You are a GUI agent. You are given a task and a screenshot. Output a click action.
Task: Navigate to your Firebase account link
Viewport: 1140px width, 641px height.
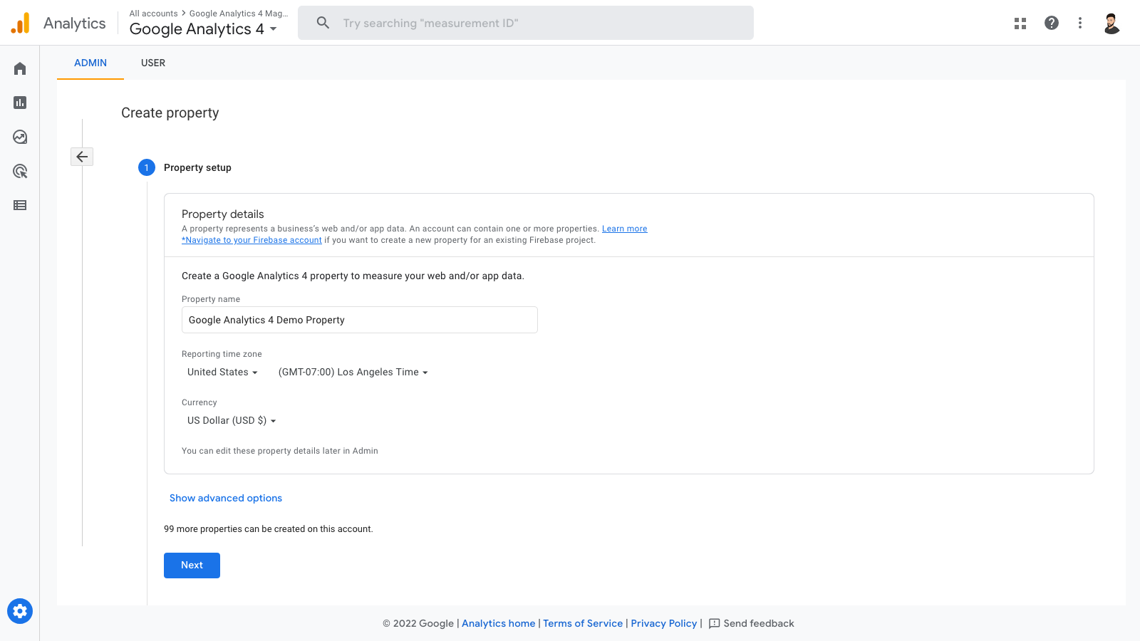coord(252,240)
